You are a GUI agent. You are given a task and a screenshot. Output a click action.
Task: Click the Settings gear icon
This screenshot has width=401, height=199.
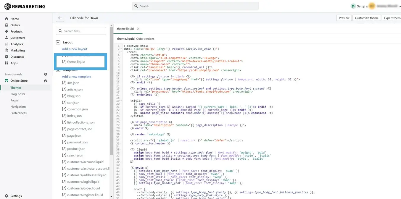click(x=7, y=196)
